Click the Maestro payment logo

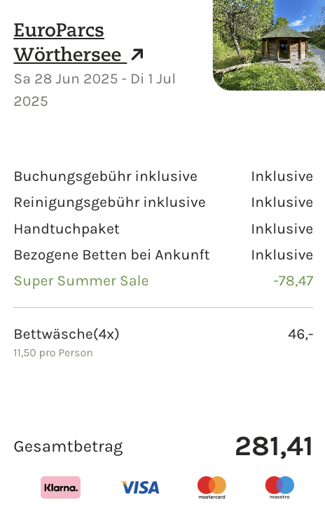click(279, 487)
